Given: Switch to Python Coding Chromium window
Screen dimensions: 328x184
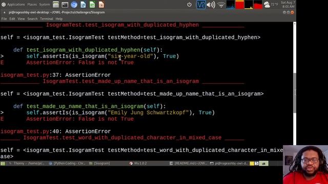Looking at the screenshot, I should click(x=67, y=164).
